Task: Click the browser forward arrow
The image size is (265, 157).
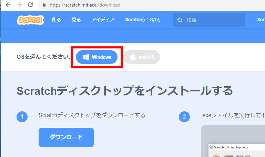Action: (x=19, y=5)
